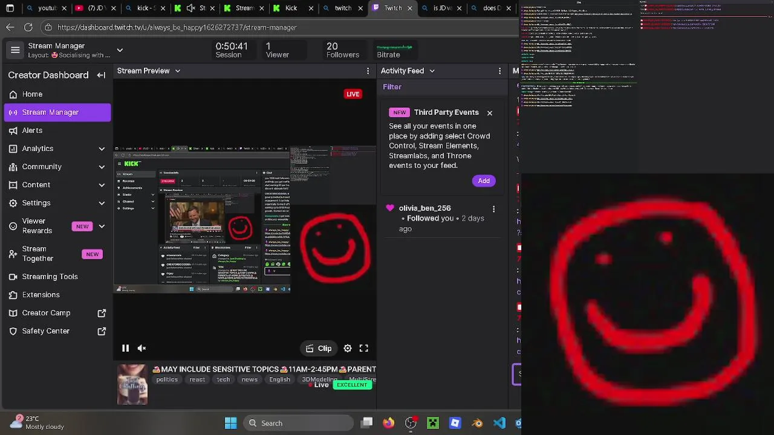This screenshot has width=774, height=435.
Task: Open options for olivia_ben_256 follow event
Action: [x=493, y=209]
